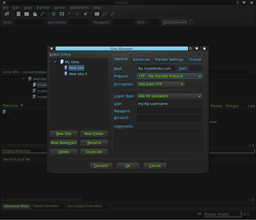Toggle the remote directory tree icon
The height and width of the screenshot is (220, 256).
pyautogui.click(x=35, y=14)
